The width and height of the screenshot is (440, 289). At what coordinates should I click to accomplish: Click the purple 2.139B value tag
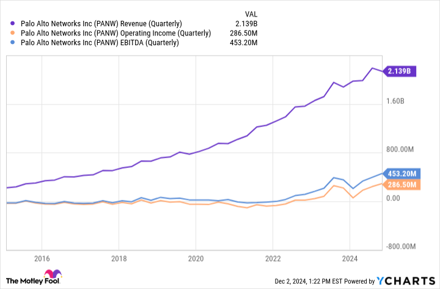399,71
